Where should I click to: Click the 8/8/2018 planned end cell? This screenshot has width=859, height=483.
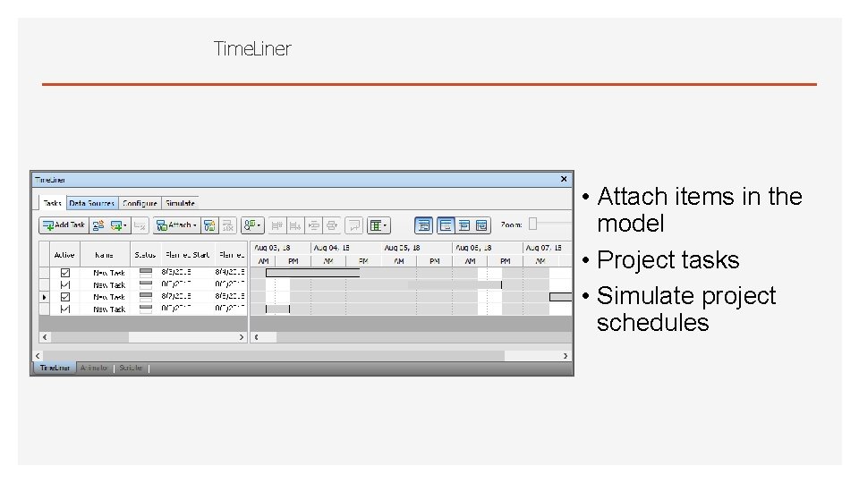tap(230, 296)
